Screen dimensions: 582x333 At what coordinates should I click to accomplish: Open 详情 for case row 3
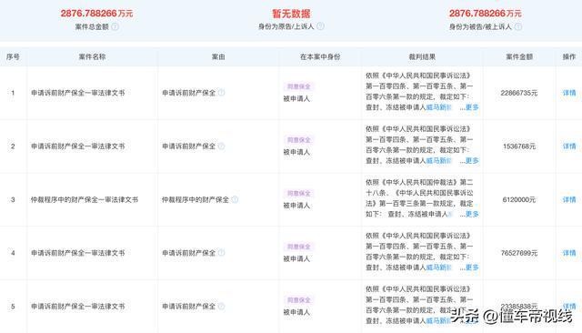569,200
